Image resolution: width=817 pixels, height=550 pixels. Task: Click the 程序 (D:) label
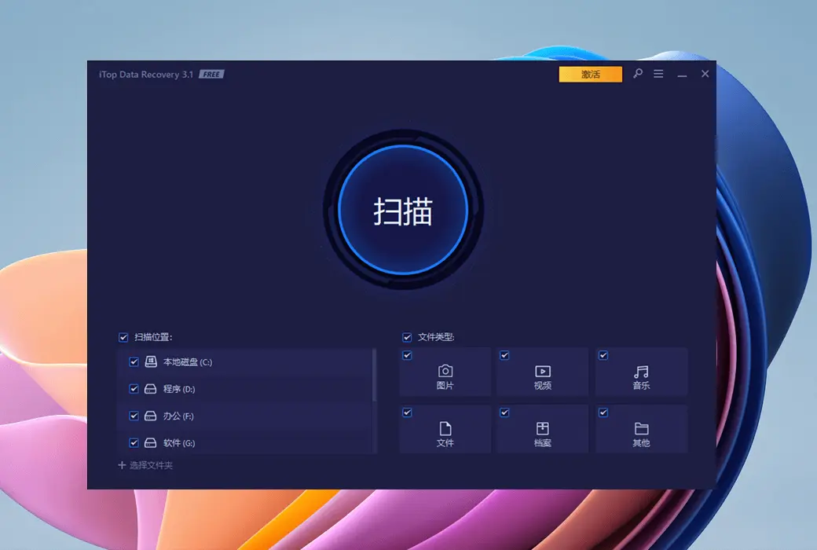(x=179, y=389)
